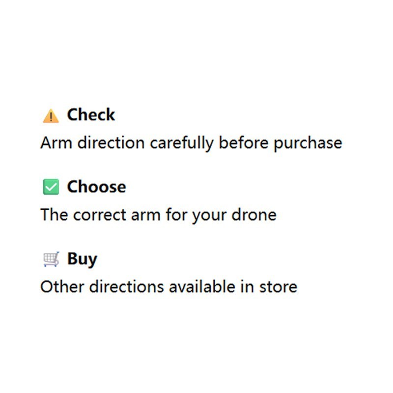Click the word "store" ending the last line

tap(278, 287)
